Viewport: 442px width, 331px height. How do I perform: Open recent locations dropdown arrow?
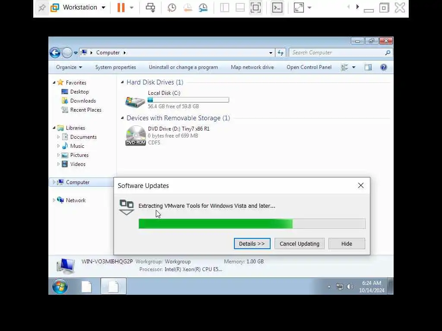[x=76, y=53]
